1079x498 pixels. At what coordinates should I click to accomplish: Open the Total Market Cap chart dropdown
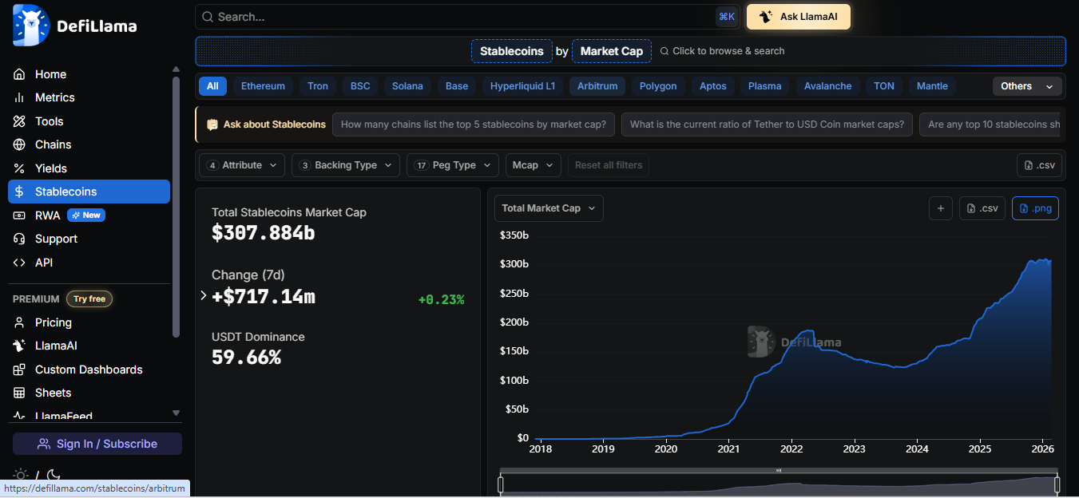tap(549, 208)
